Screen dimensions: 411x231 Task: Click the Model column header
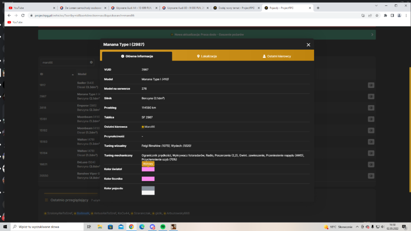coord(82,74)
